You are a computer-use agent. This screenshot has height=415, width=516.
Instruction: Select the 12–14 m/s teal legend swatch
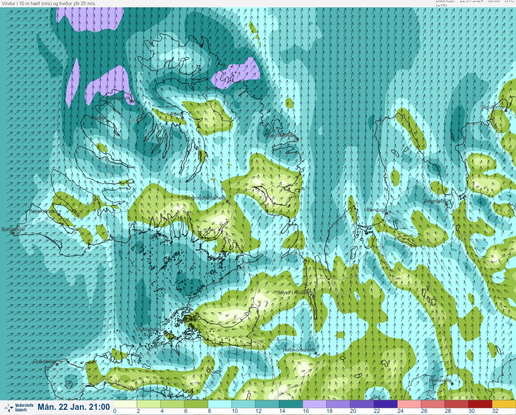coord(267,404)
